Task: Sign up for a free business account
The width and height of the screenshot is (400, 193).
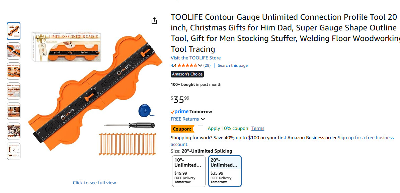Action: [366, 138]
